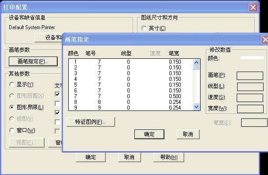Open 特征图例(F)... in pen assignment dialog
Screen dimensions: 268x175
(91, 122)
